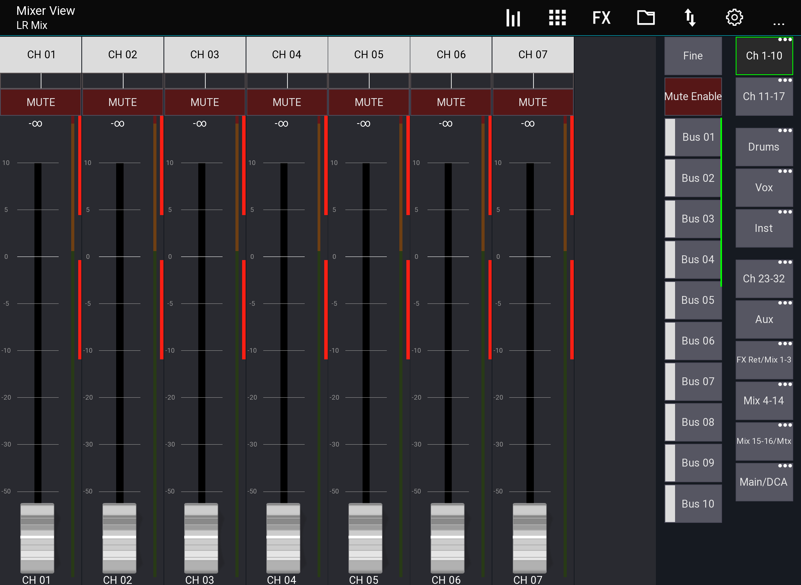The height and width of the screenshot is (585, 801).
Task: Click the CH 05 pan slider
Action: click(369, 81)
